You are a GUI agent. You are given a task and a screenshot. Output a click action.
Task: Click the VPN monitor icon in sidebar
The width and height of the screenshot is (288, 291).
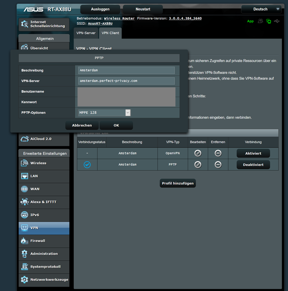(x=24, y=228)
